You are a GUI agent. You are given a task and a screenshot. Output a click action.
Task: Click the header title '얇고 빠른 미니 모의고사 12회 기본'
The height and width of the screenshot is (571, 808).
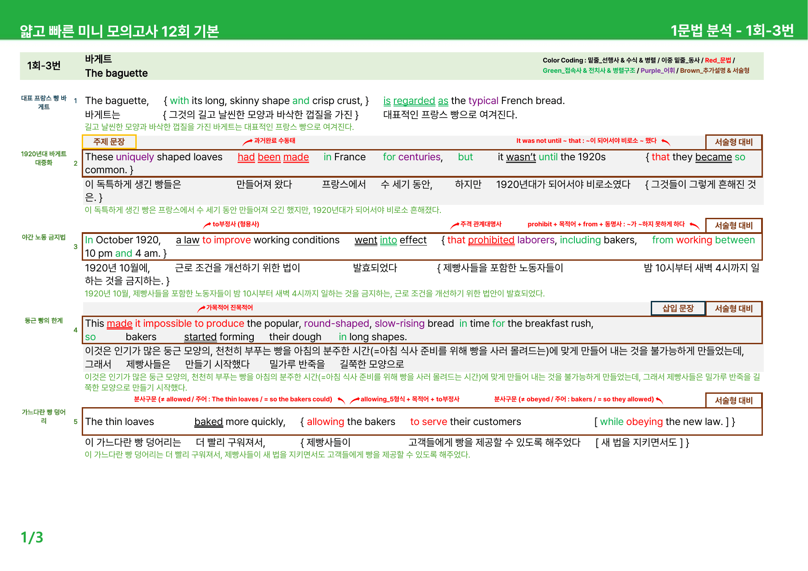point(119,31)
